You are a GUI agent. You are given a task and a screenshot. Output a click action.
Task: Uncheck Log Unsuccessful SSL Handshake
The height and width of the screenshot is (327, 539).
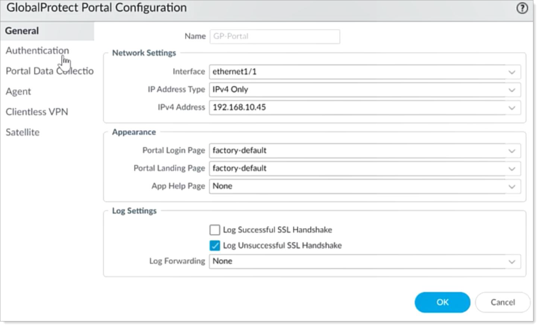[x=215, y=246]
